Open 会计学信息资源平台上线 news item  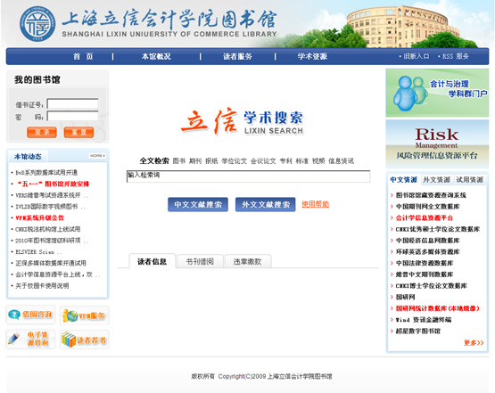[x=57, y=274]
